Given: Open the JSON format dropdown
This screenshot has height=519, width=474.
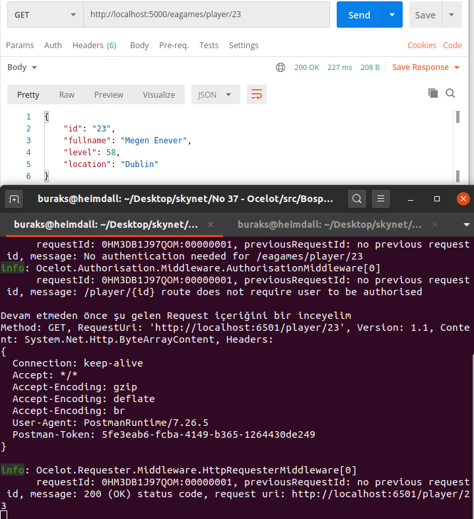Looking at the screenshot, I should point(215,94).
